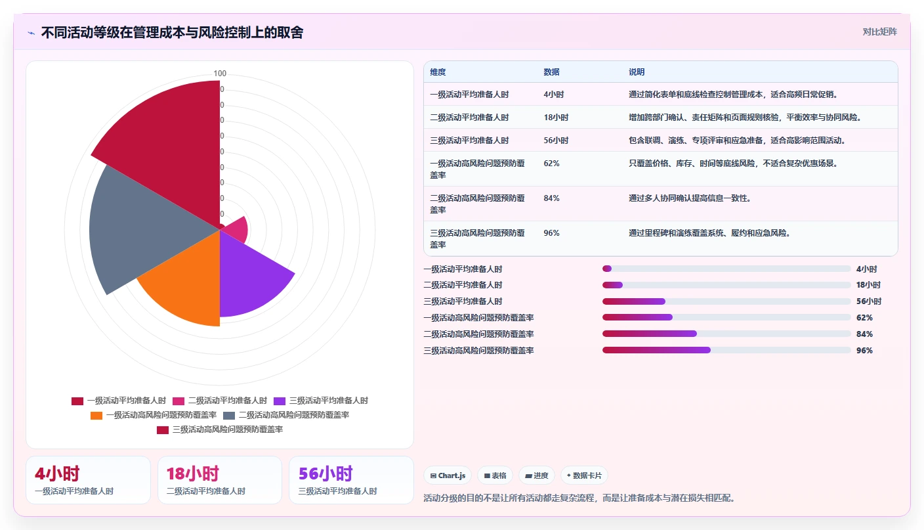
Task: Click the description starting 通过里程碑和演练覆盖
Action: (709, 233)
